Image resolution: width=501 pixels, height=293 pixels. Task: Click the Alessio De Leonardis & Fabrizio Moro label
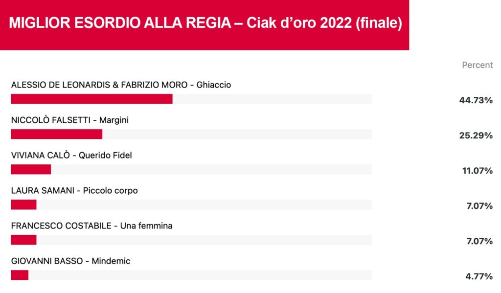point(99,85)
